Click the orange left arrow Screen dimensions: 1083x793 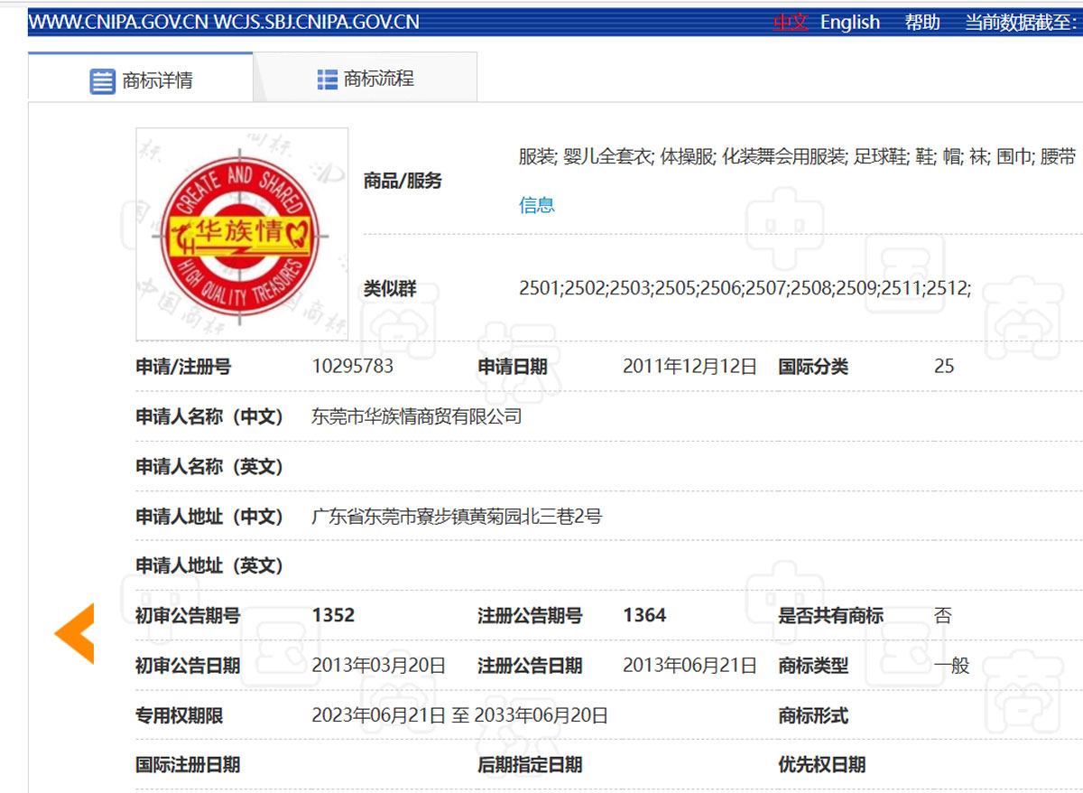coord(74,633)
